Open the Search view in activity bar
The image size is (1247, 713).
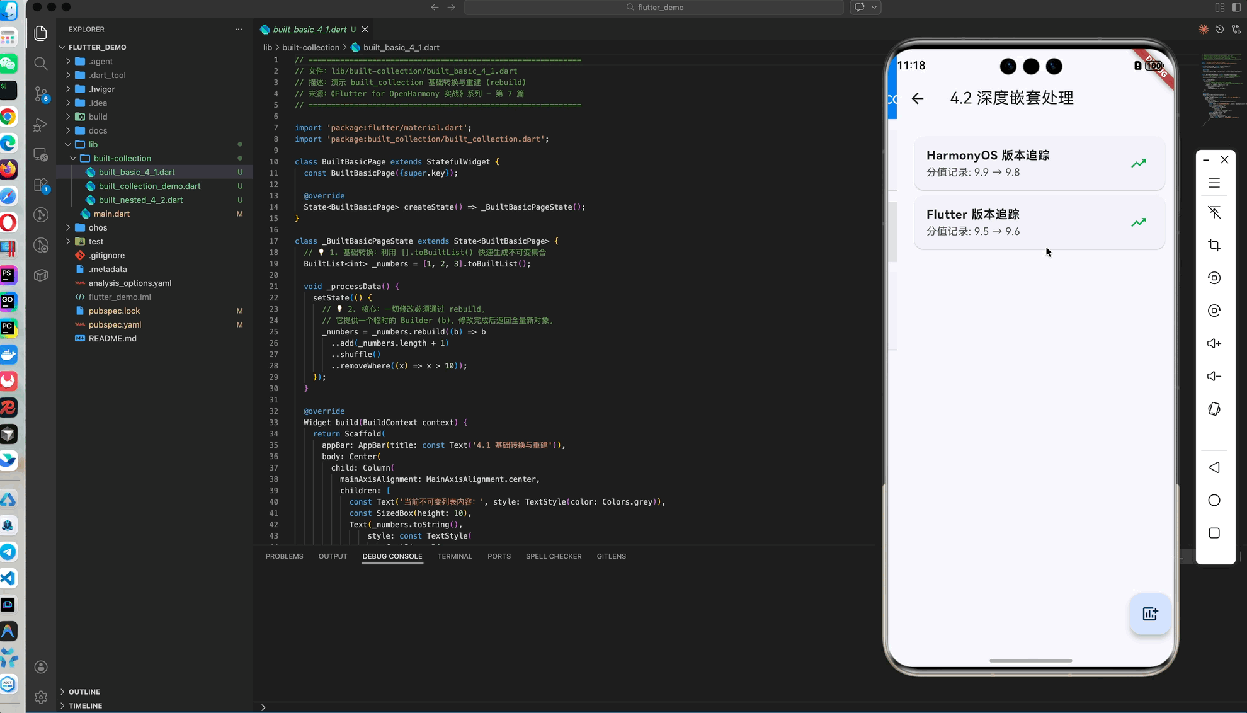(x=41, y=63)
